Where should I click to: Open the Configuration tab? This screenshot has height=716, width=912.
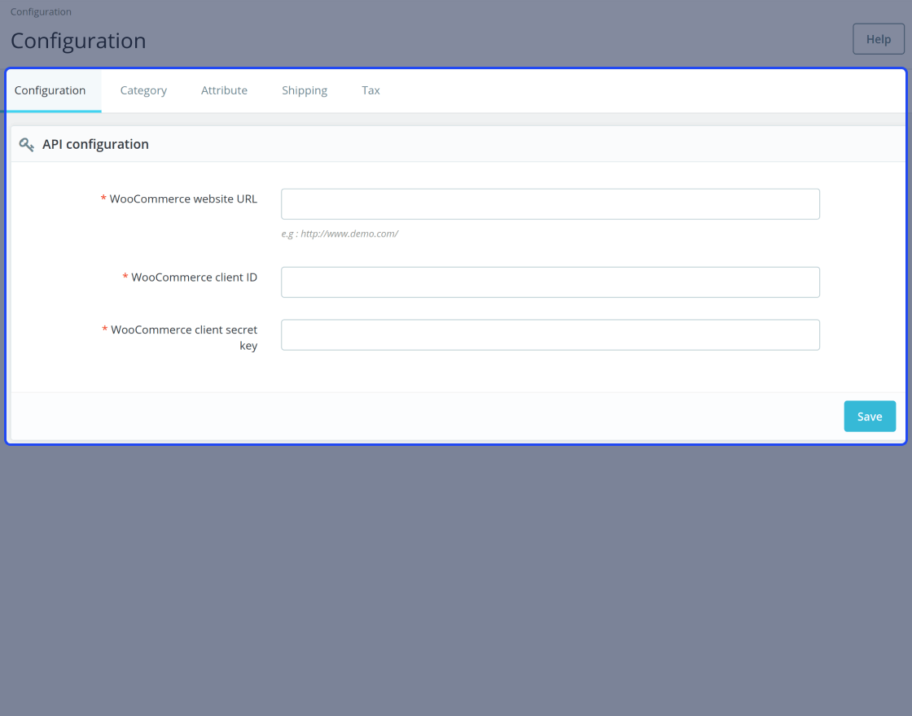[x=50, y=90]
